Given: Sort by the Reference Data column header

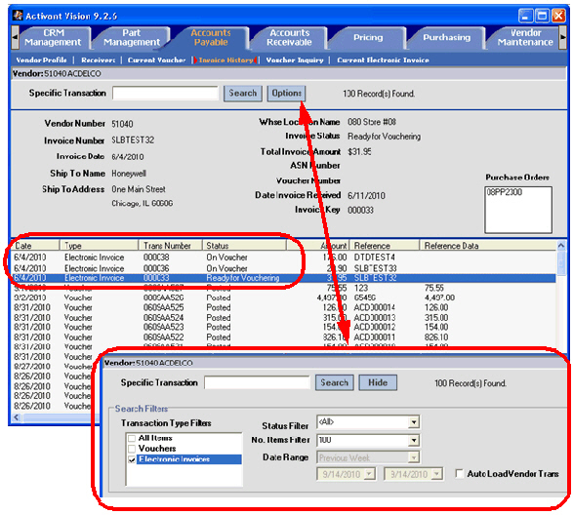Looking at the screenshot, I should 488,246.
